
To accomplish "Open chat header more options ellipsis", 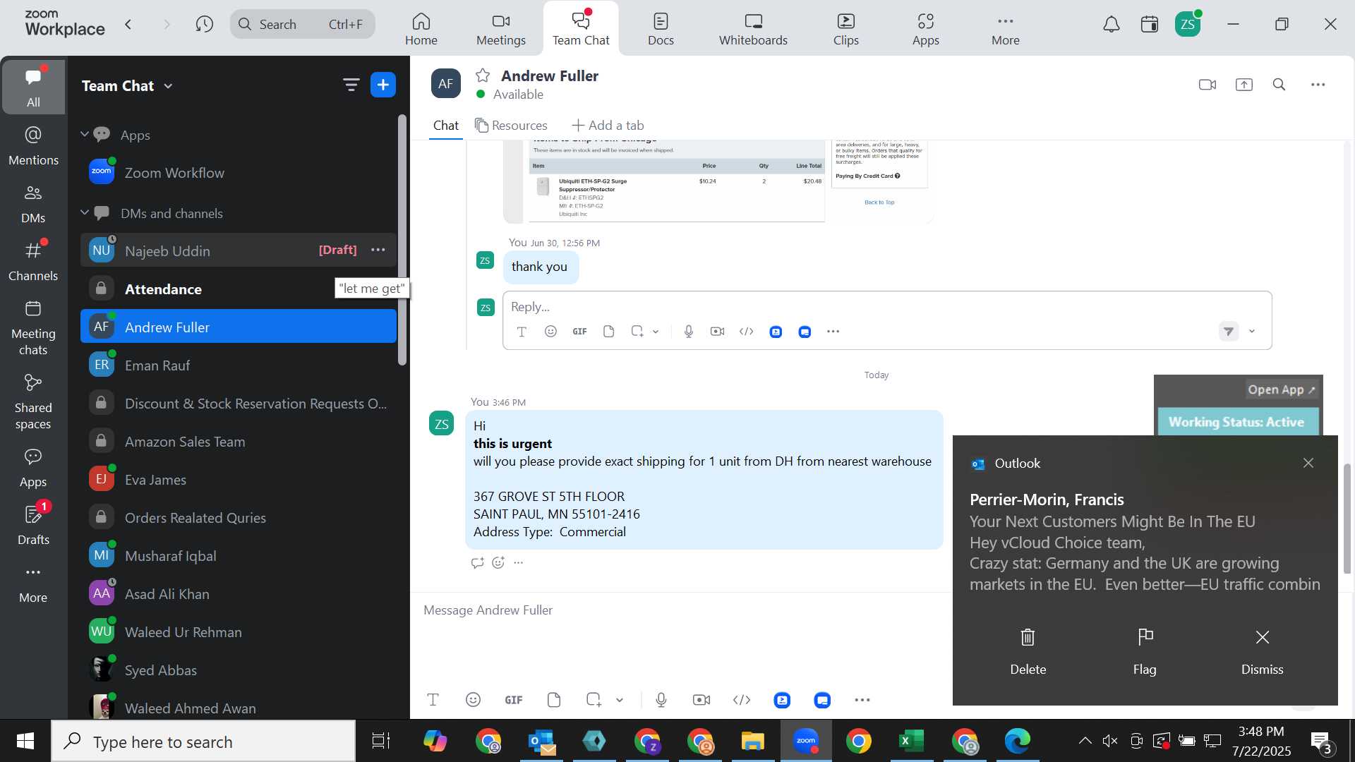I will point(1318,85).
